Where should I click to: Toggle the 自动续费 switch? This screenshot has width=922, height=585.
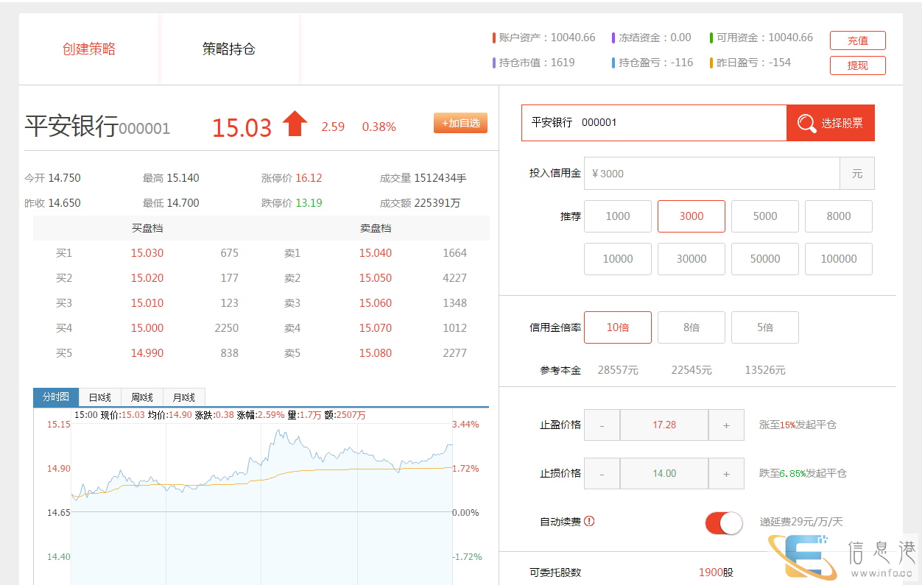(x=724, y=523)
